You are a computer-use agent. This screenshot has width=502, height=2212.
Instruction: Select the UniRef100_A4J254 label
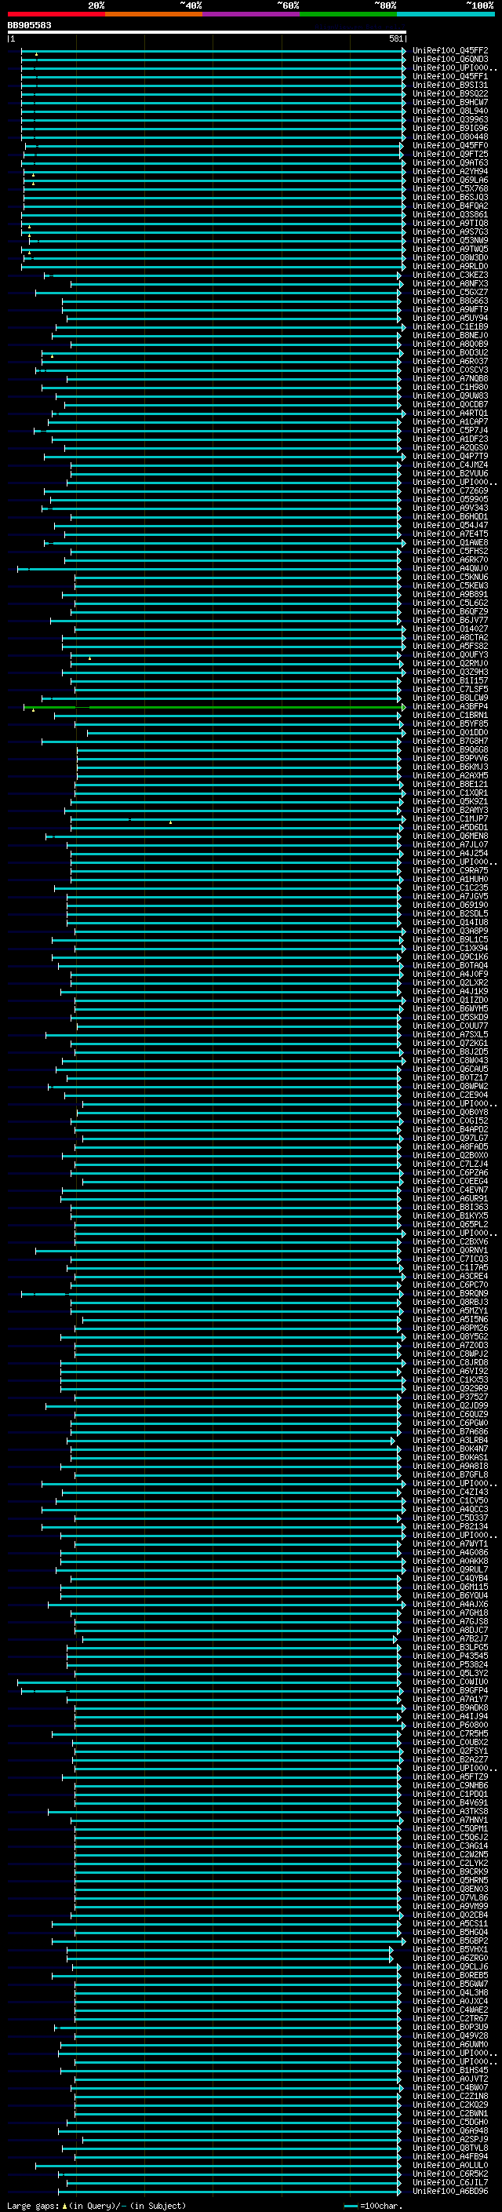(x=450, y=853)
